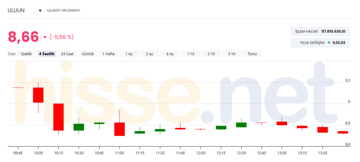The image size is (360, 162).
Task: Click the ULUUN ticker symbol
Action: 16,10
